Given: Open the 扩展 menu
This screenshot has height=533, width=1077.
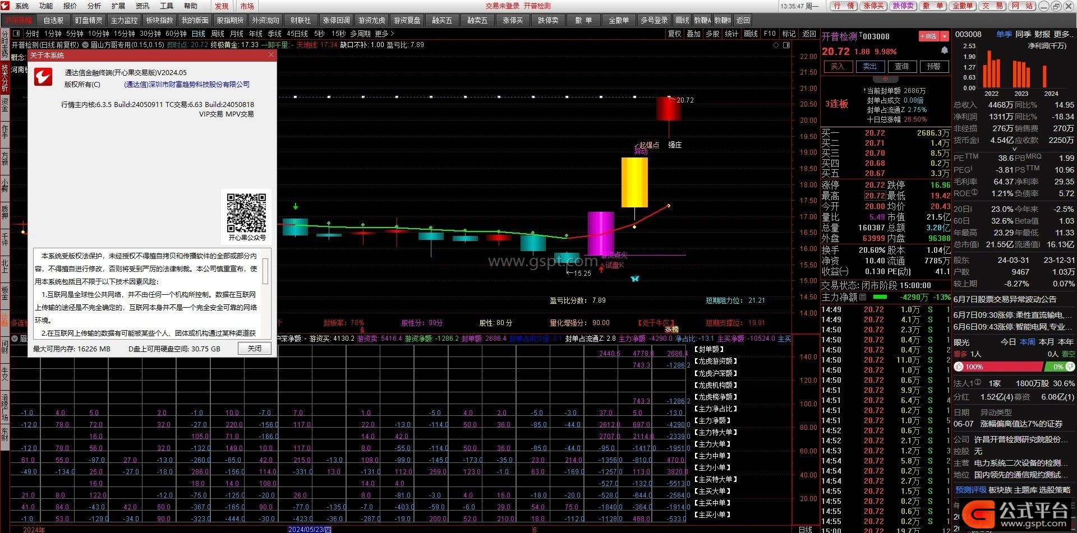Looking at the screenshot, I should [118, 6].
